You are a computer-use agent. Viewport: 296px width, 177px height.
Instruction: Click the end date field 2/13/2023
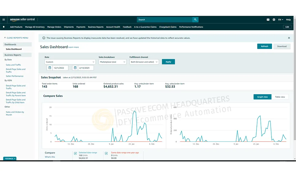[x=86, y=68]
